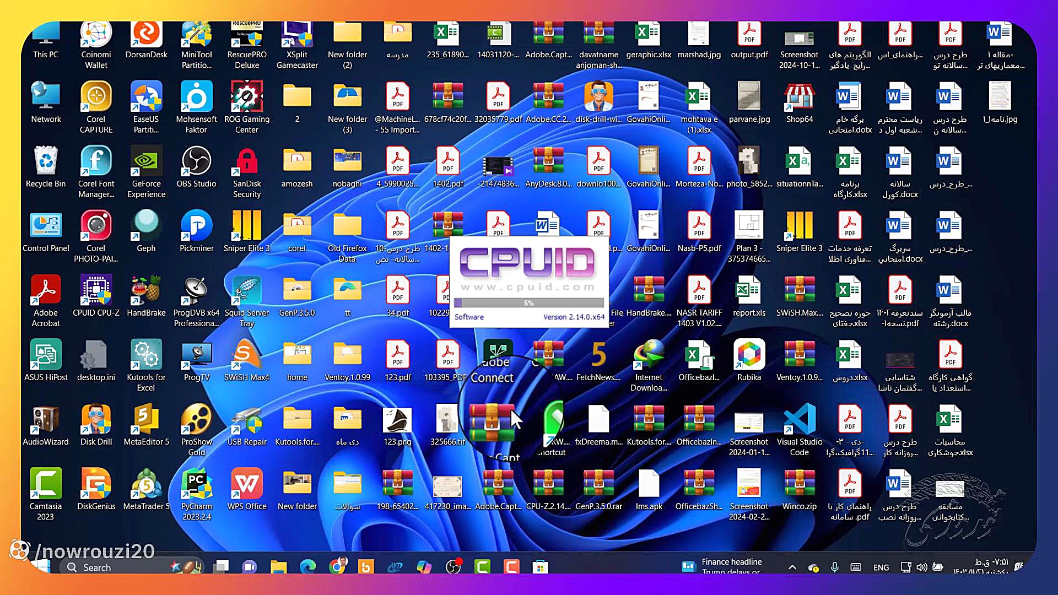Open Kutools for Excel shortcut

tap(146, 365)
